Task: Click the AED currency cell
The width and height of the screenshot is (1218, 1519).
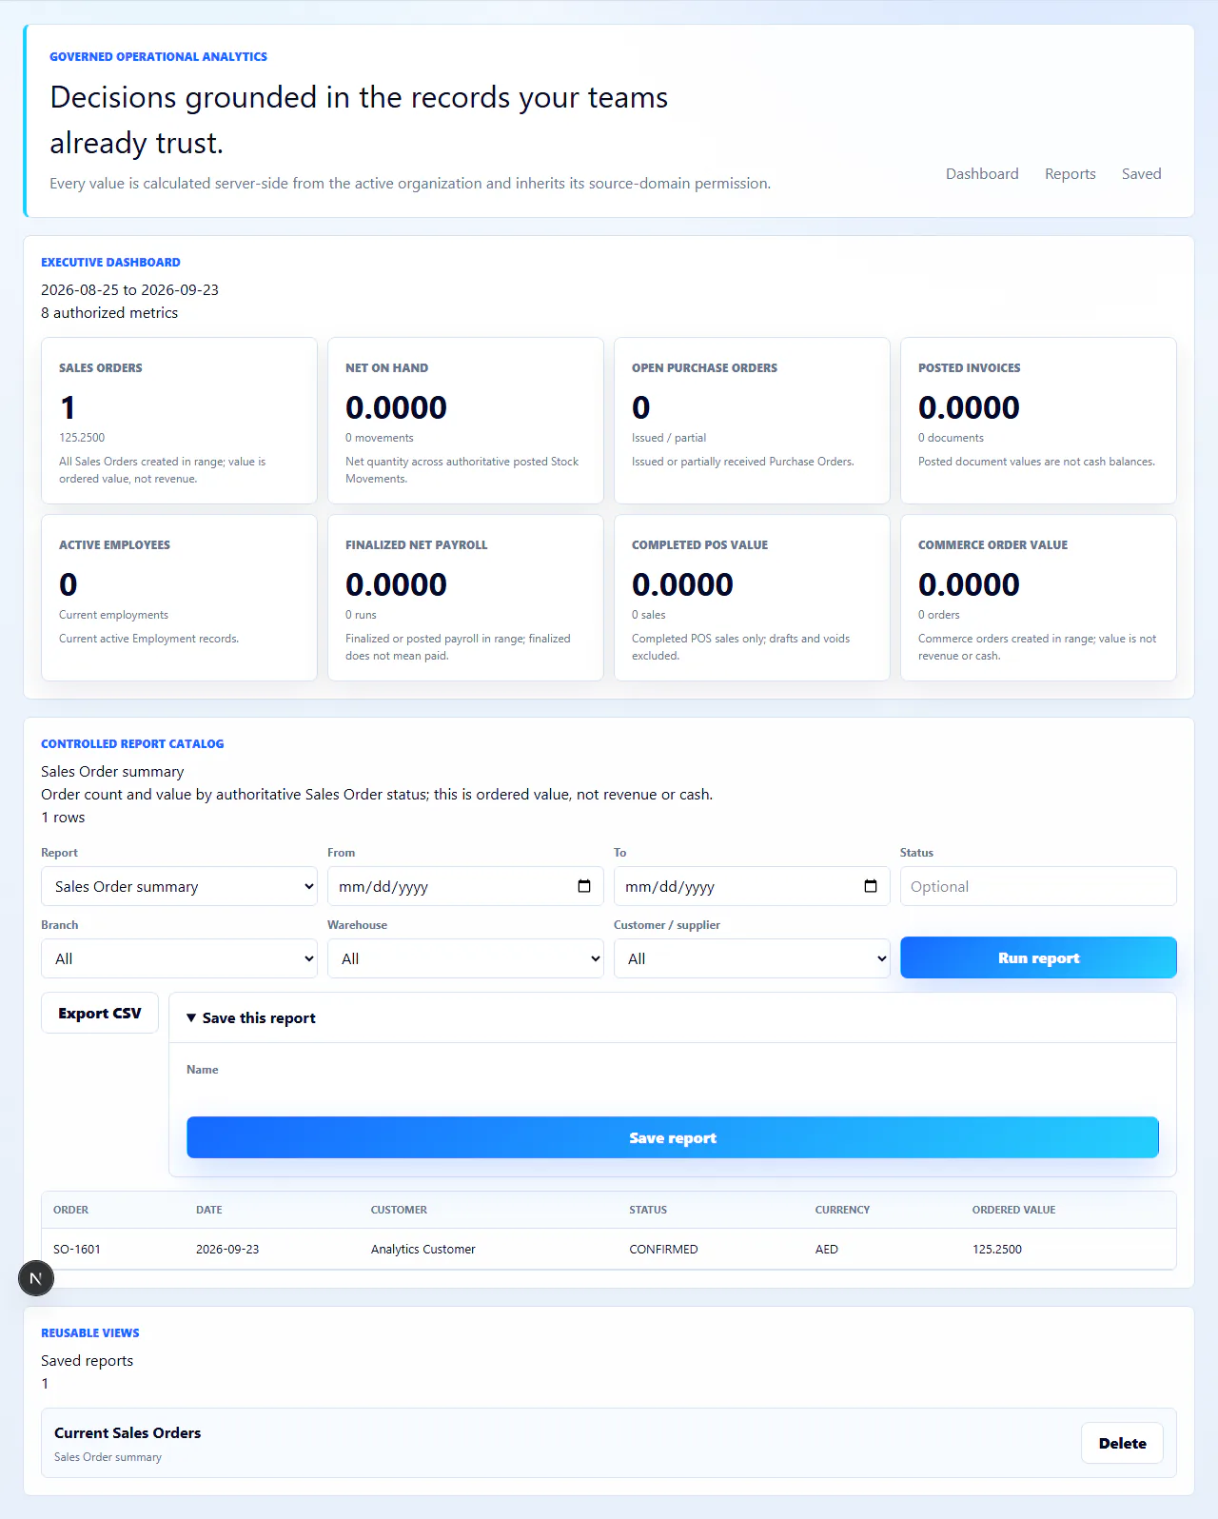Action: point(827,1249)
